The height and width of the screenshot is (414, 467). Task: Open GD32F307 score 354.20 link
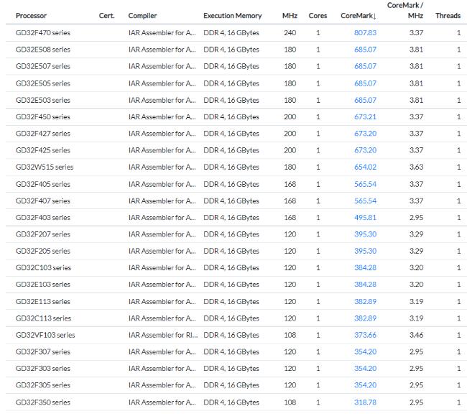365,351
